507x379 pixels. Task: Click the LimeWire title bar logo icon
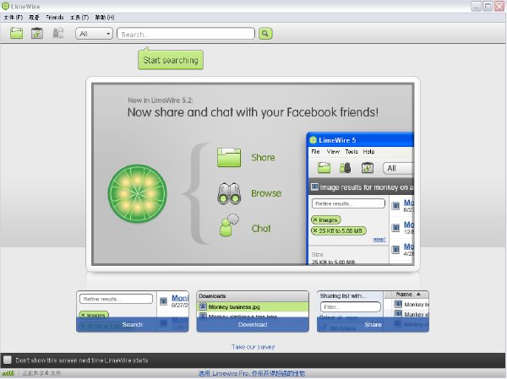[6, 6]
